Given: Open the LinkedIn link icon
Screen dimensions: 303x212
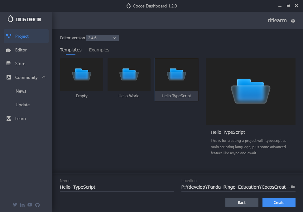Looking at the screenshot, I should click(x=22, y=205).
